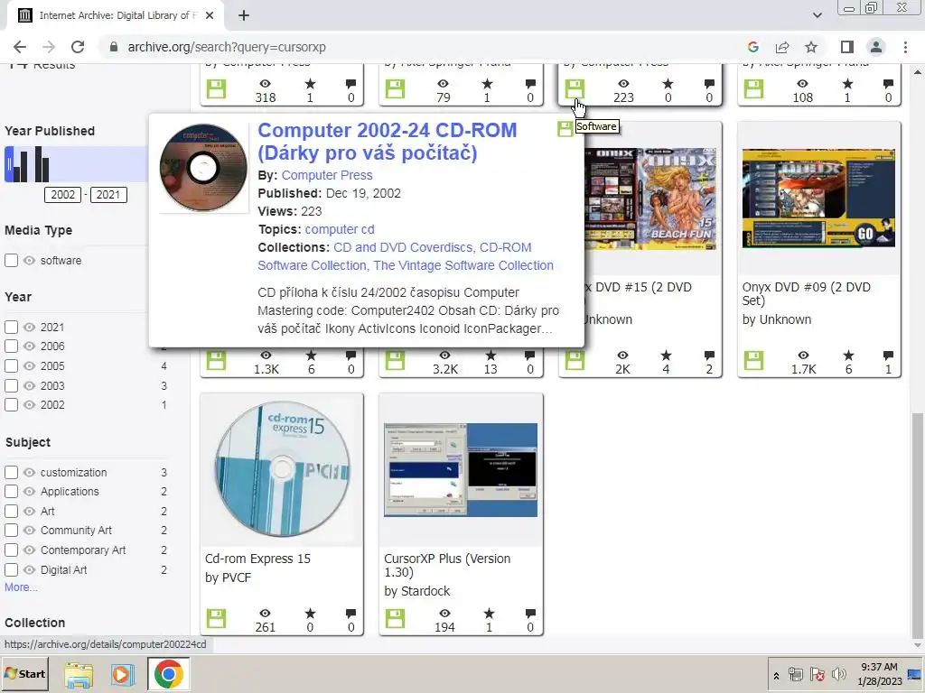Click the 2021 end year field
This screenshot has height=693, width=925.
pyautogui.click(x=108, y=195)
